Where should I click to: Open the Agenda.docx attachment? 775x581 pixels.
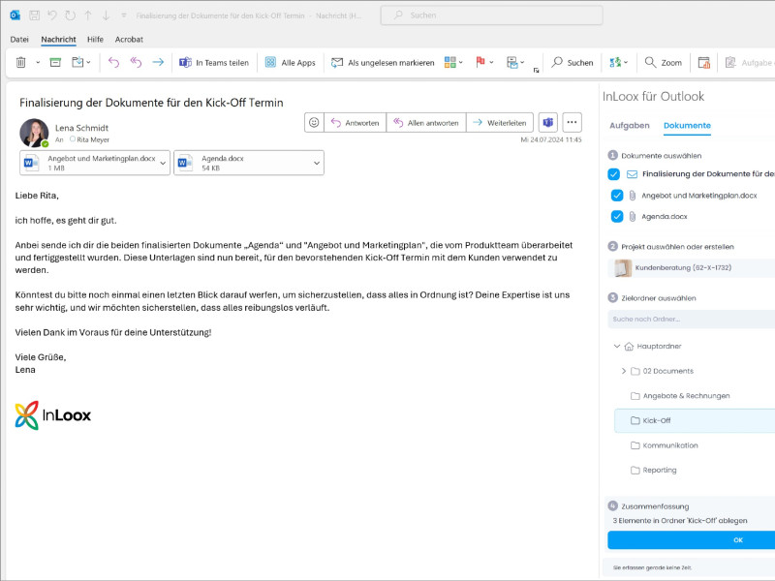coord(242,163)
